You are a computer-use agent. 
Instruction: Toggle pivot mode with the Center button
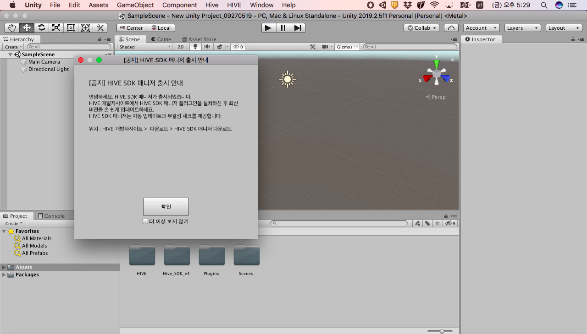pos(131,28)
